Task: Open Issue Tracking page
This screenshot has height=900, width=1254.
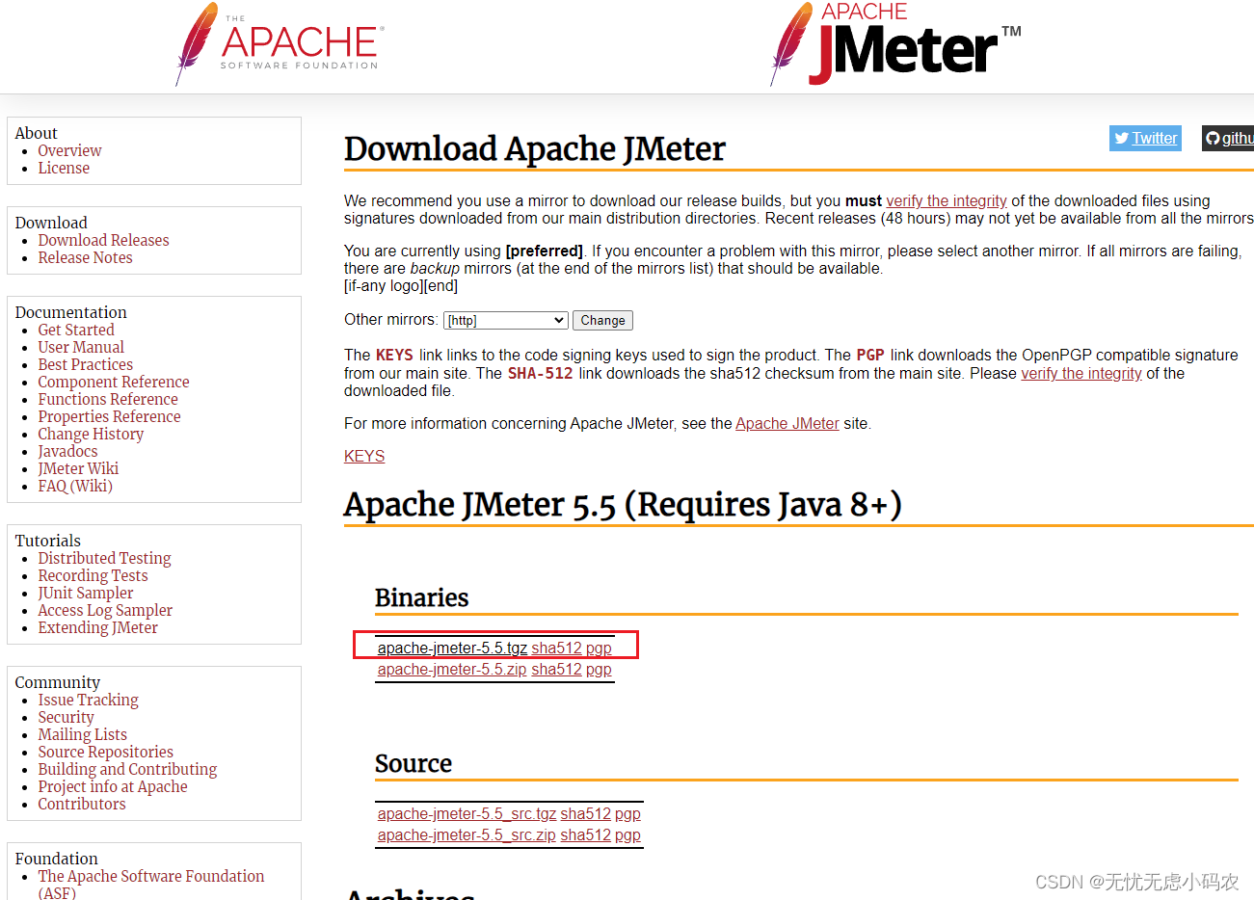Action: (88, 700)
